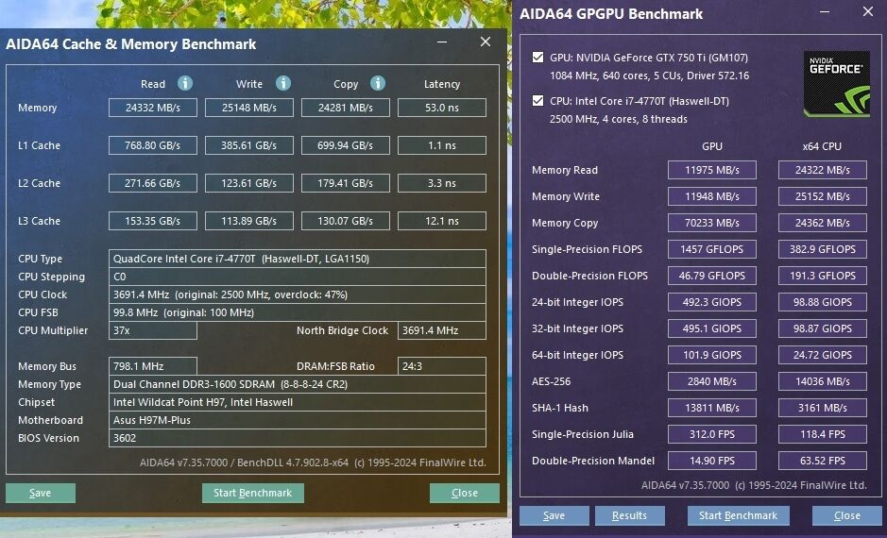887x538 pixels.
Task: Select L3 Cache read 153.35 GB/s
Action: point(153,221)
